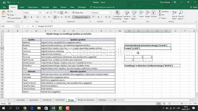Toggle Wrap Text
198x111 pixels.
coord(78,13)
